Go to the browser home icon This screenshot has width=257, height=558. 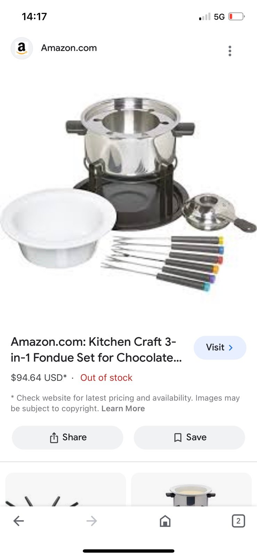pyautogui.click(x=165, y=521)
